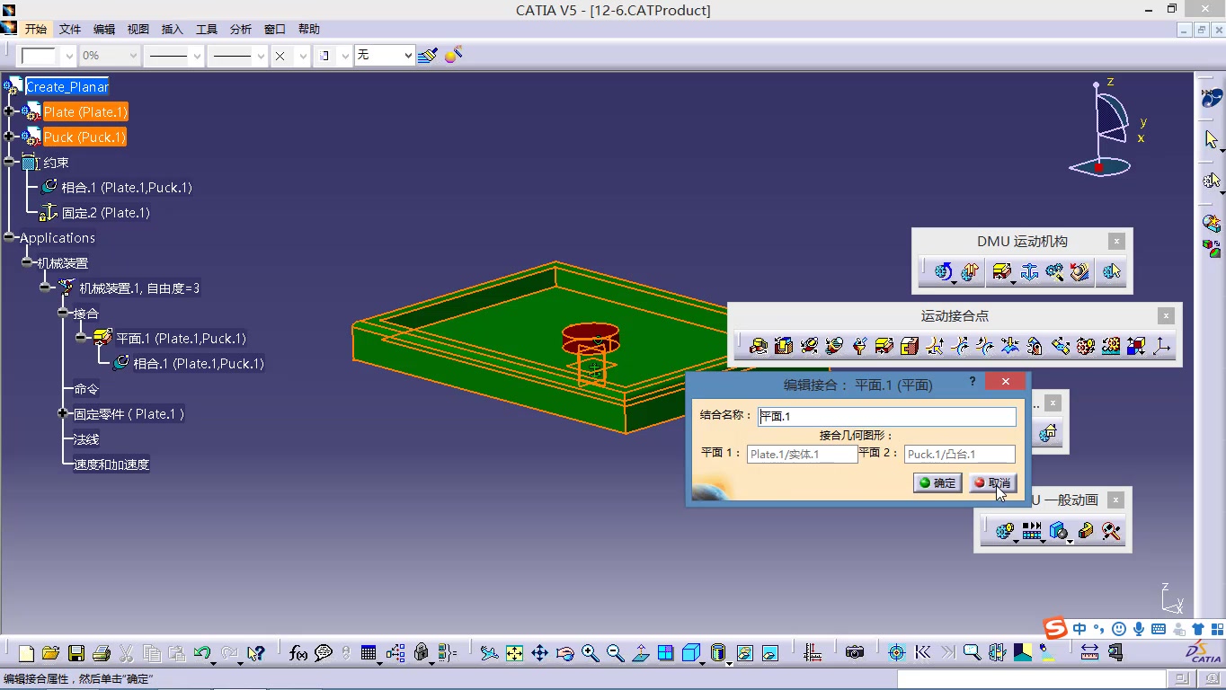Collapse the 约束 constraints node

[9, 162]
